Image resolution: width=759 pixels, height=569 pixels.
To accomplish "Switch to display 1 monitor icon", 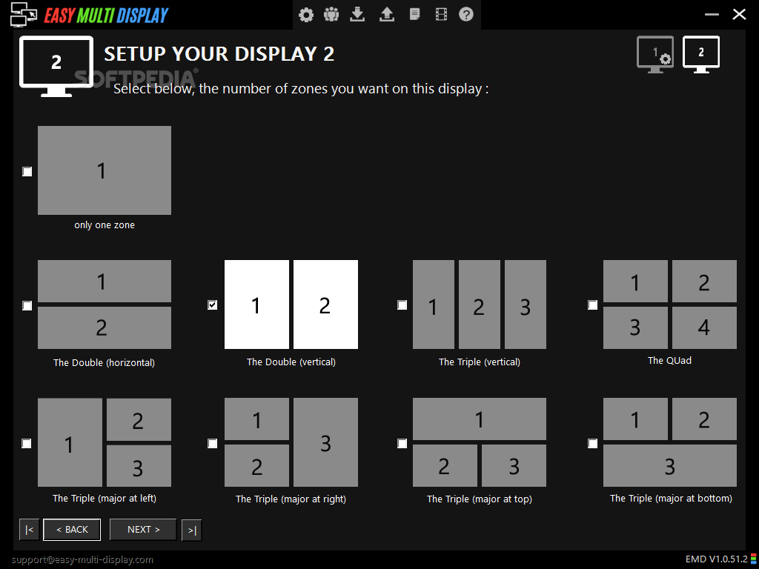I will 655,55.
